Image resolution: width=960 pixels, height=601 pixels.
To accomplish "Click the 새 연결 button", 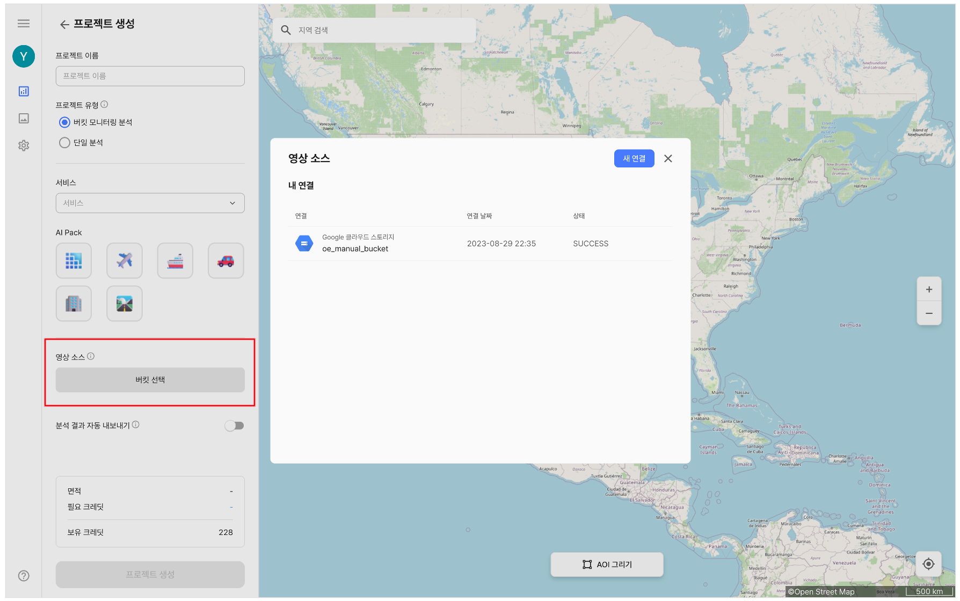I will tap(634, 158).
